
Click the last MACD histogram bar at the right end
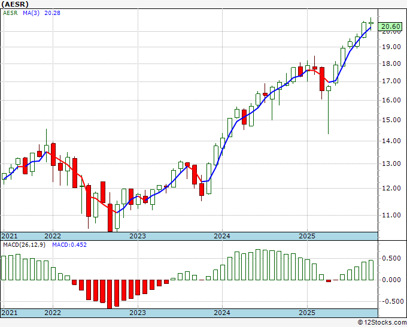pos(371,270)
